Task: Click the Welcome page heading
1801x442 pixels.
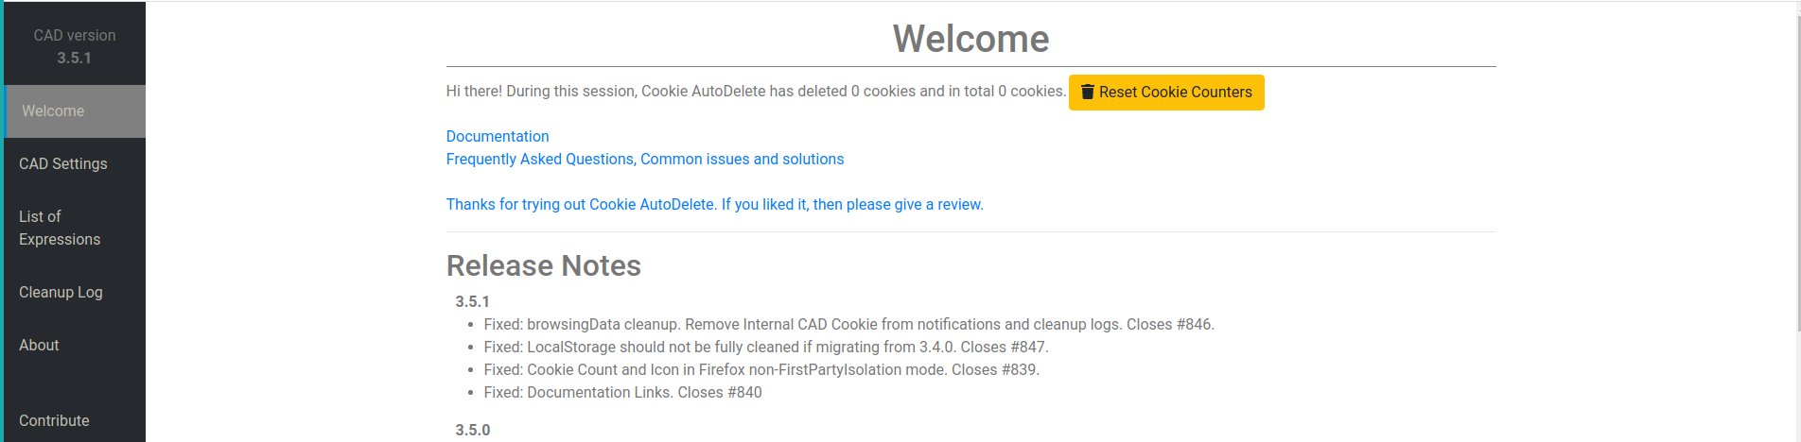Action: 970,39
